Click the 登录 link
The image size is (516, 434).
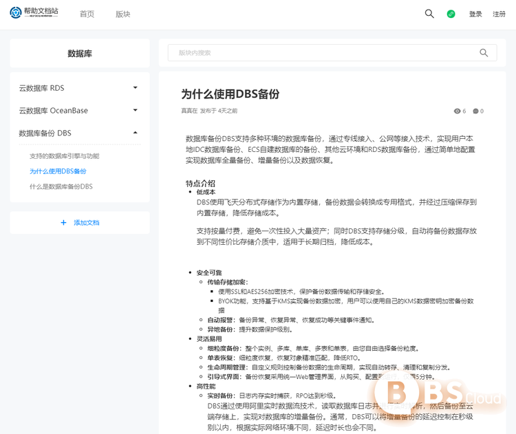tap(475, 14)
